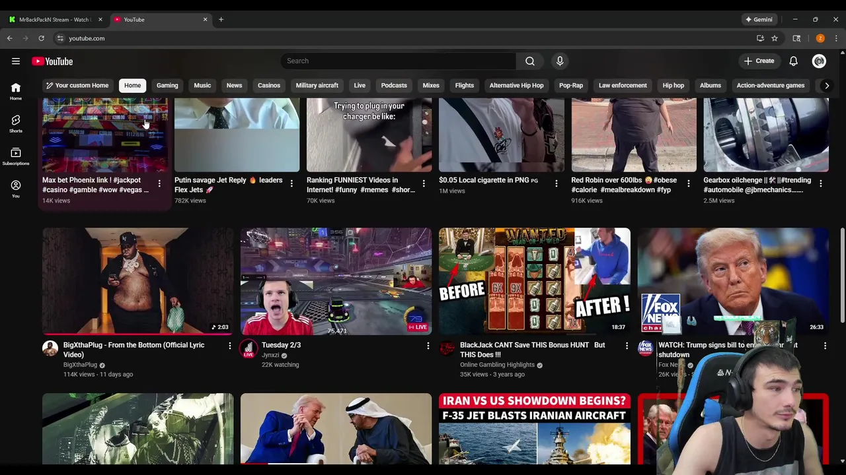Reload the page with refresh icon
846x475 pixels.
pyautogui.click(x=41, y=38)
